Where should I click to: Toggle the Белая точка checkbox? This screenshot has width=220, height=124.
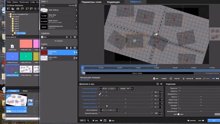(x=178, y=100)
